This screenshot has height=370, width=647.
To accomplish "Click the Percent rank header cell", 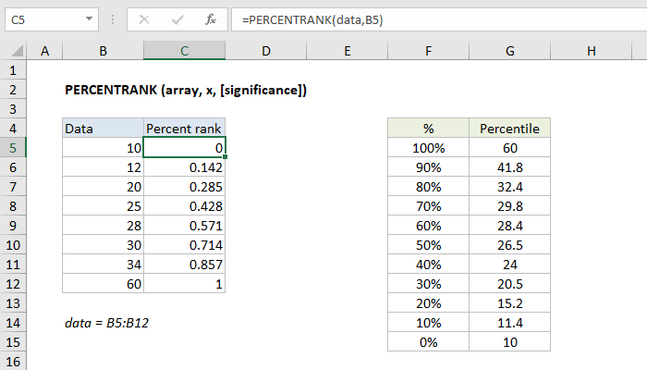I will 185,129.
